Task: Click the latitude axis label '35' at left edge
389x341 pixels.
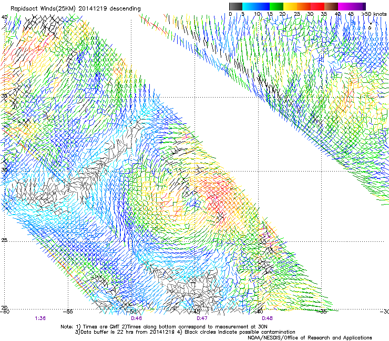Action: point(4,95)
